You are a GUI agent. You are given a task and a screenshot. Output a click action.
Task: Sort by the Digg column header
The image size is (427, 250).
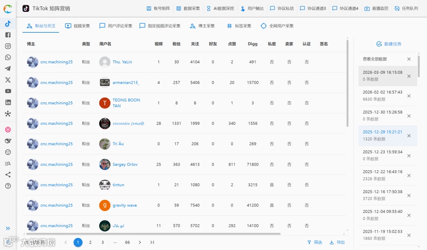click(252, 44)
